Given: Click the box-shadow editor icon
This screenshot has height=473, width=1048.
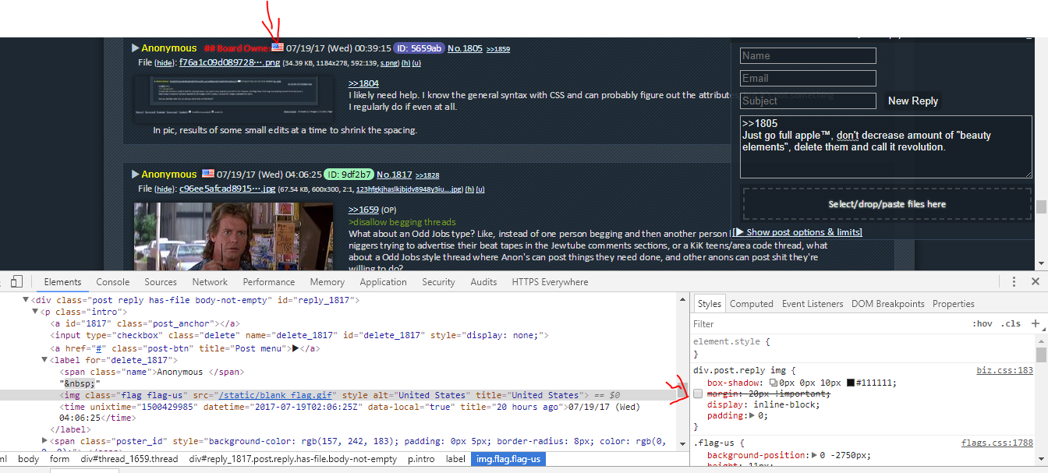Looking at the screenshot, I should click(x=774, y=383).
